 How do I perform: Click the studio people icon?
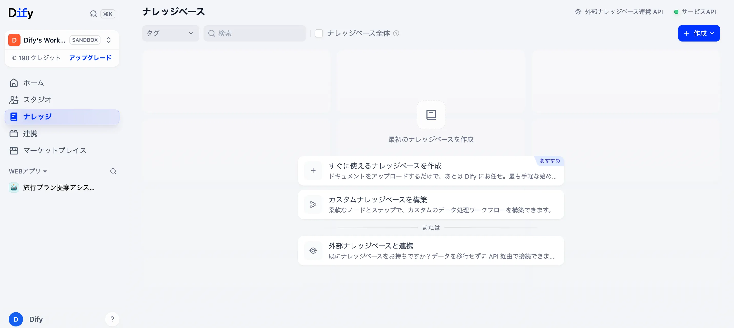point(14,100)
